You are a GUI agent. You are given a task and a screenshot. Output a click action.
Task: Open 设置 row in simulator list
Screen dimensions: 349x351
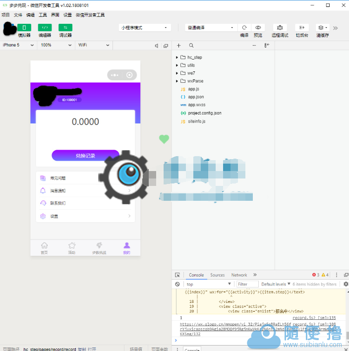pyautogui.click(x=85, y=216)
